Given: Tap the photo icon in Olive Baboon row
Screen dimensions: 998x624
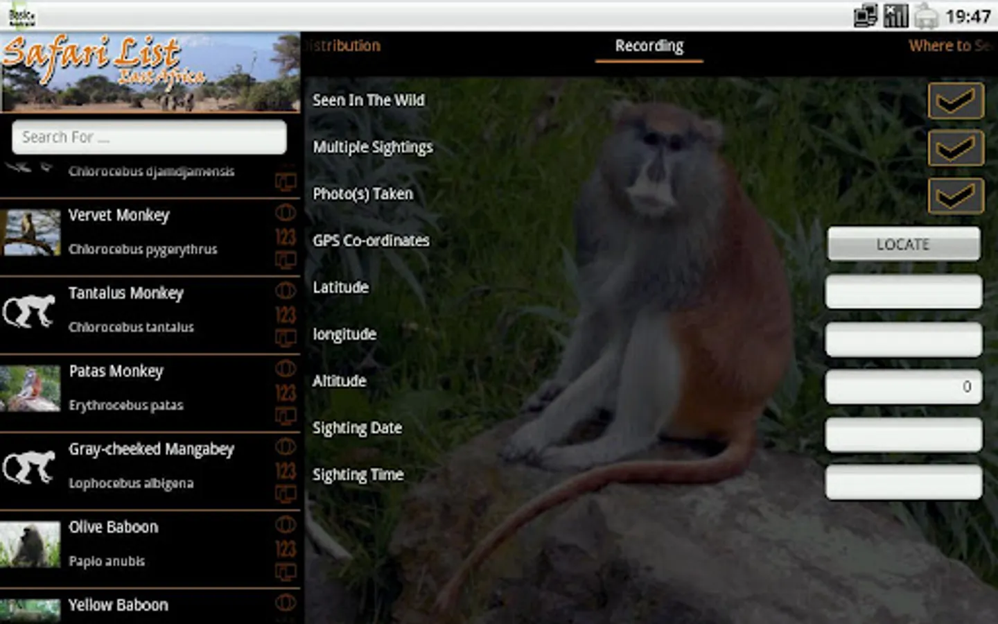Looking at the screenshot, I should [x=286, y=573].
